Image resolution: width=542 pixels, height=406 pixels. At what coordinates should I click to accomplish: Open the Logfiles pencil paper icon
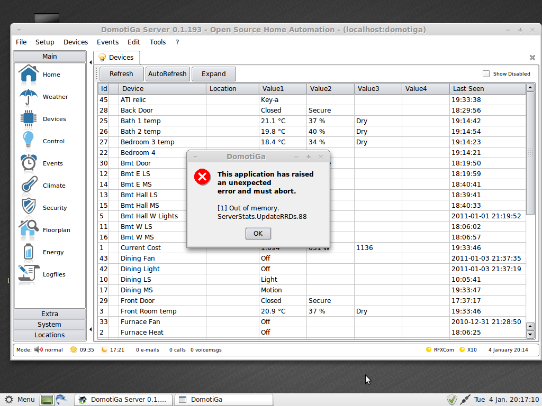[x=29, y=274]
